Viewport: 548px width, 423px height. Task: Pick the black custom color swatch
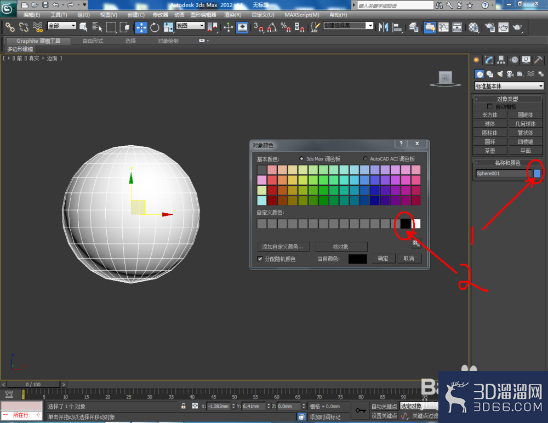405,224
